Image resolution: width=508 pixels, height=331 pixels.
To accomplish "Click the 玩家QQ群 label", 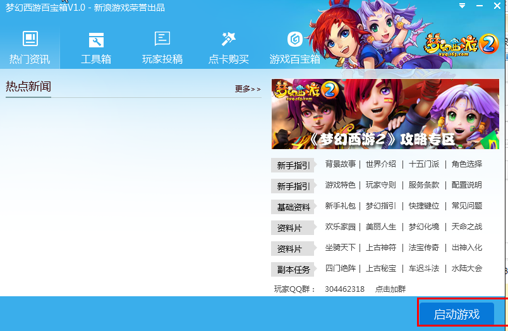I will [294, 289].
